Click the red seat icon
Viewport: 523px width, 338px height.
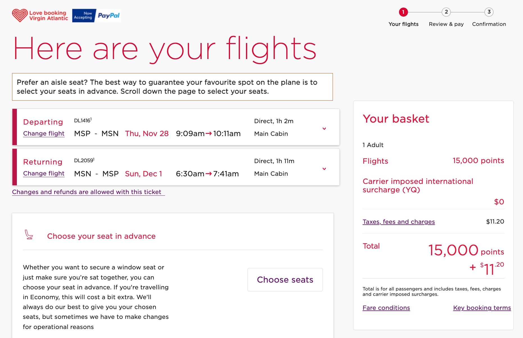(x=29, y=234)
